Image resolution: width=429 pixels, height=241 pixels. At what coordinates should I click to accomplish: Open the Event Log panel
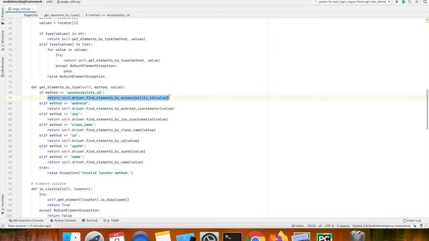pos(412,220)
